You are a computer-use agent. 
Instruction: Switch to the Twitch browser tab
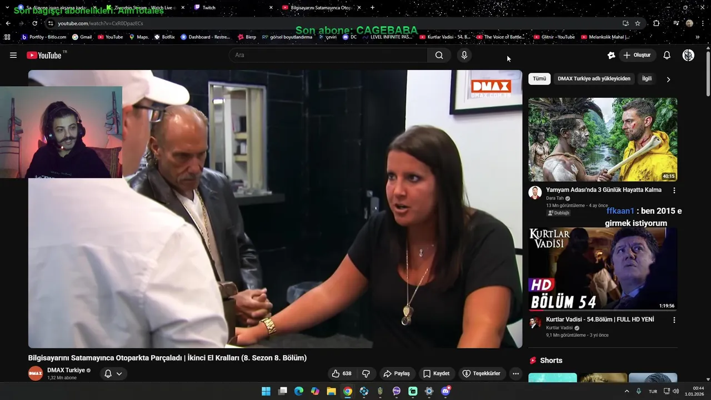[232, 8]
